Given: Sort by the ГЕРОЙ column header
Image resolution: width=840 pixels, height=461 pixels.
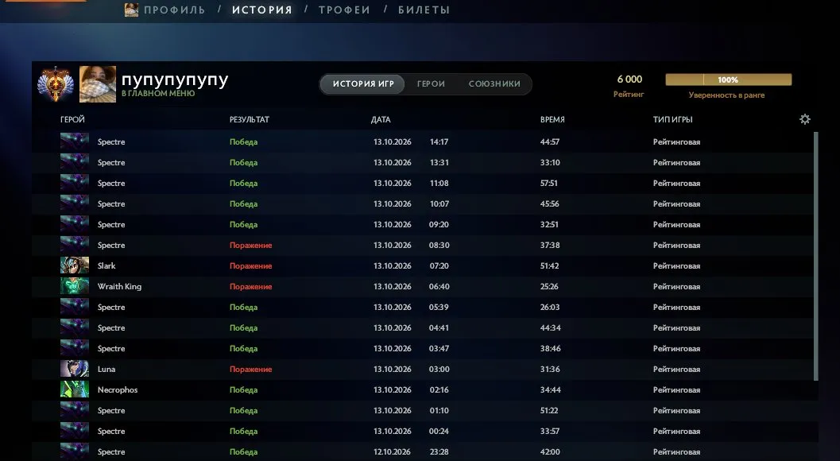Looking at the screenshot, I should point(72,119).
